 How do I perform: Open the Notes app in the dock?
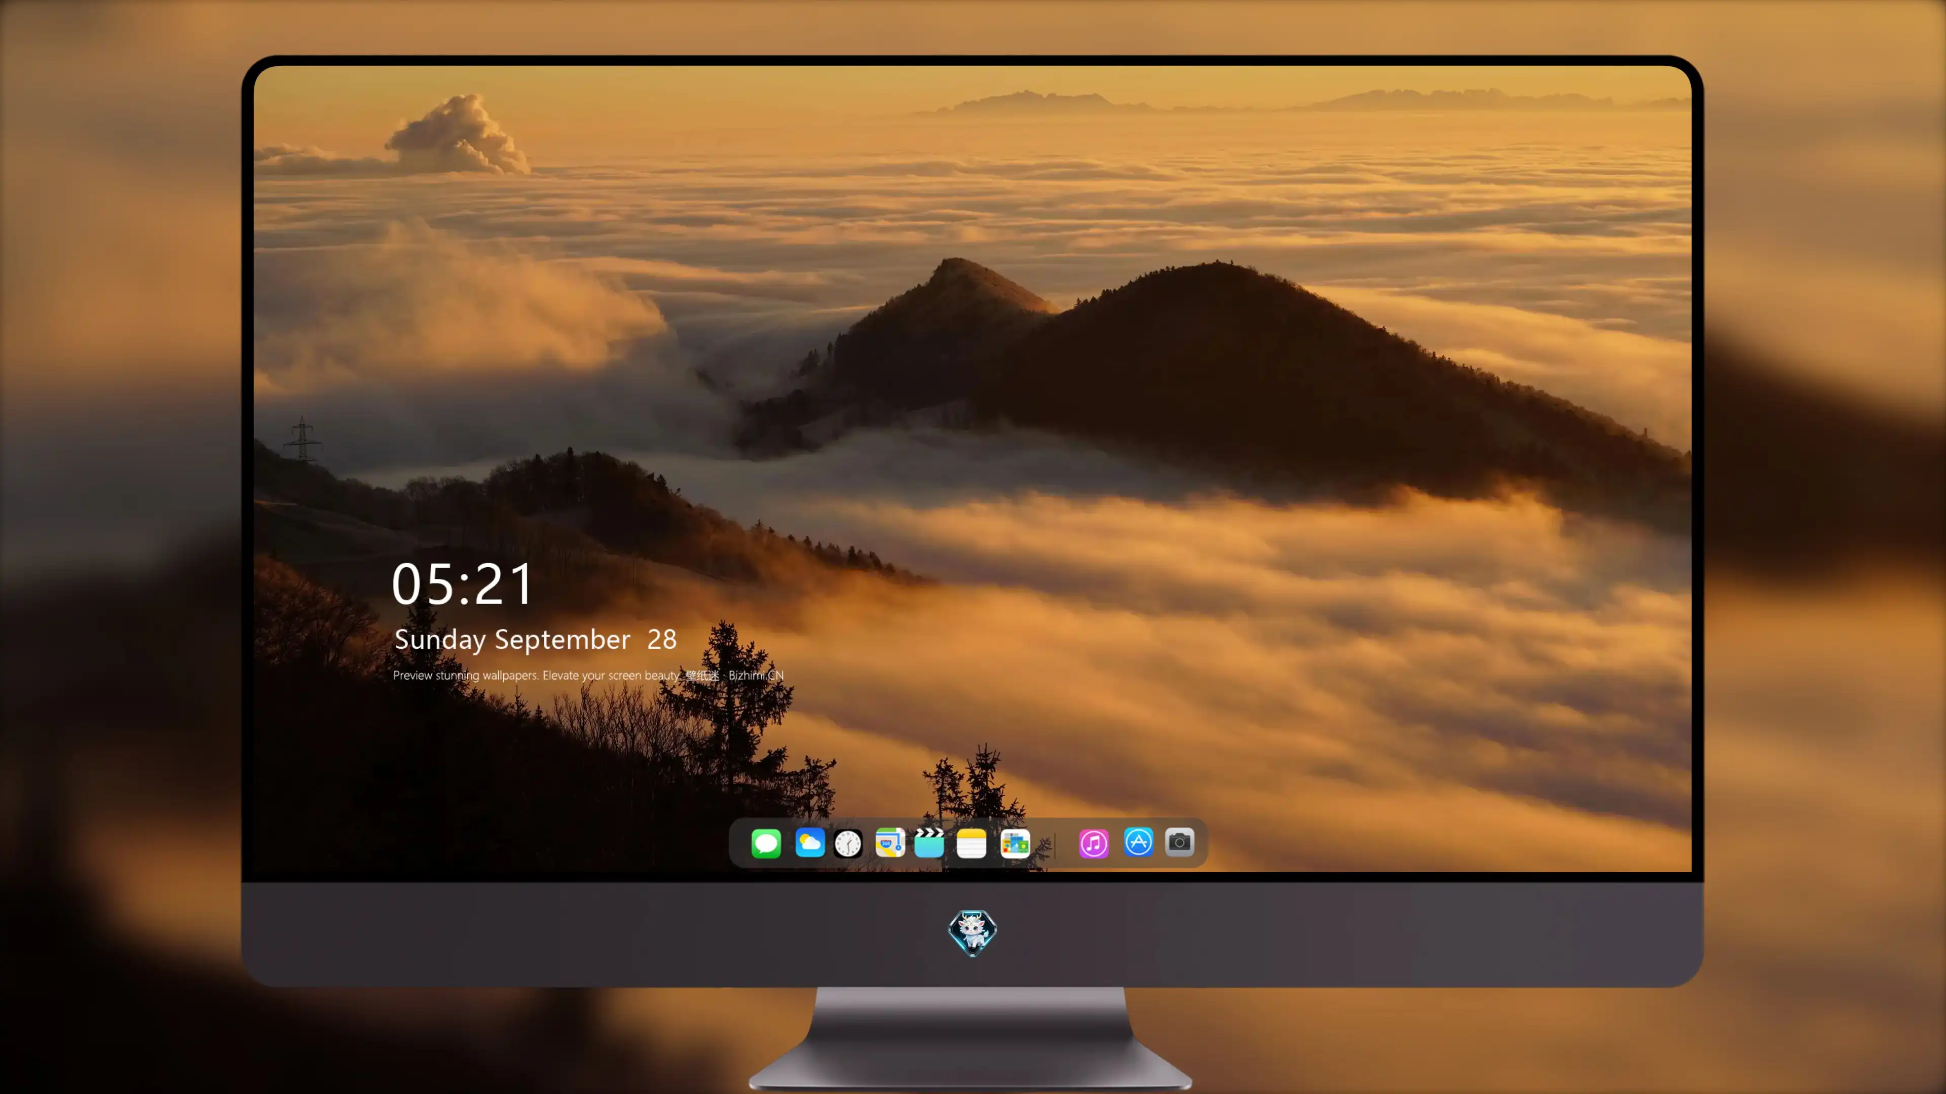pos(971,843)
